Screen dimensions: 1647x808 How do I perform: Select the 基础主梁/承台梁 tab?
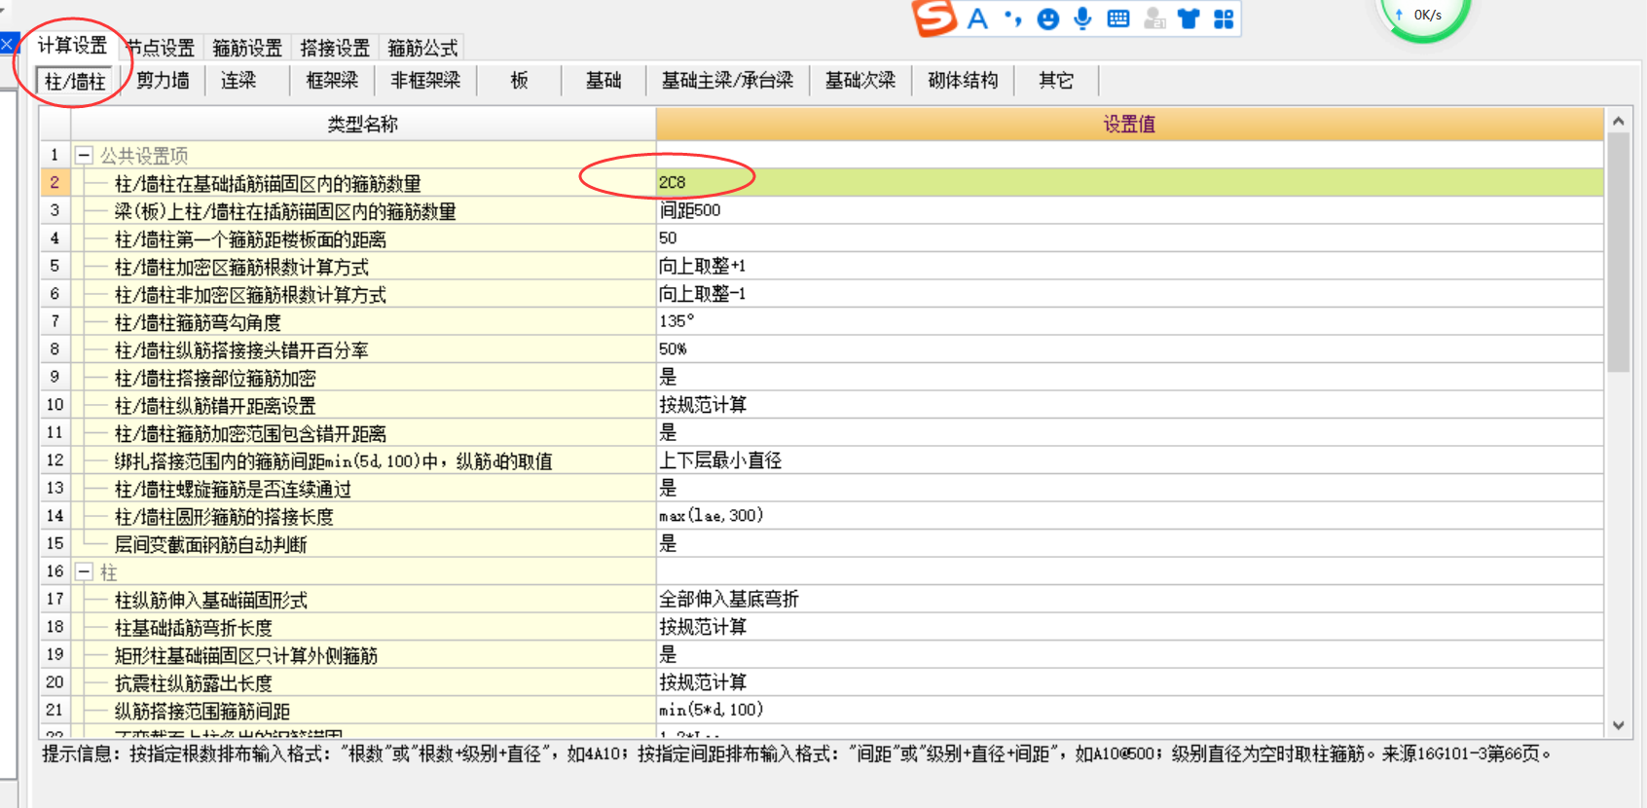point(727,81)
